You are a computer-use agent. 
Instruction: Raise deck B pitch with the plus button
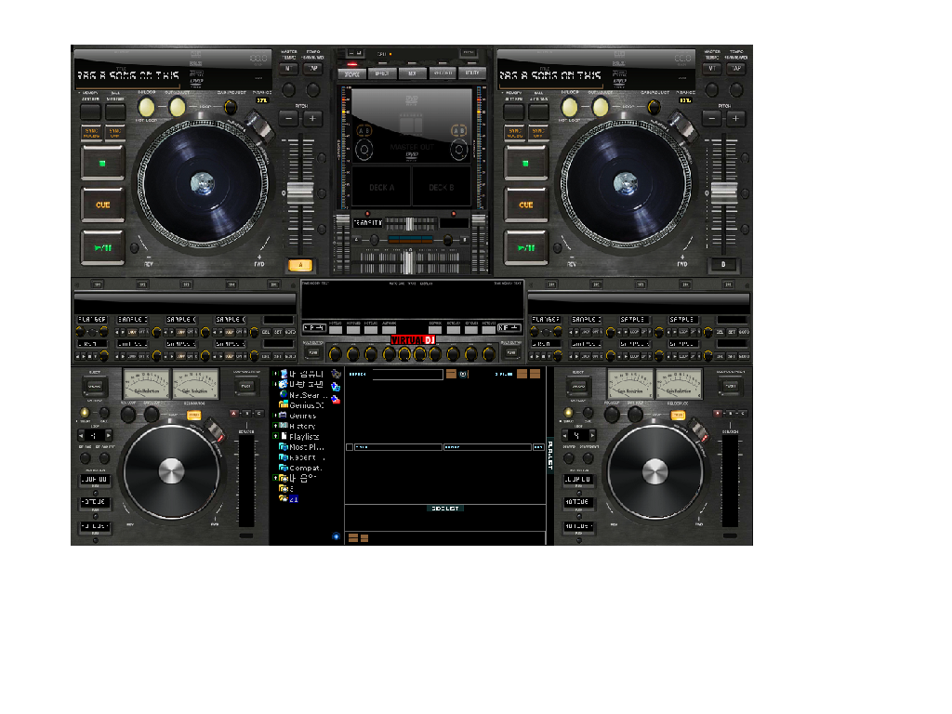click(x=736, y=118)
